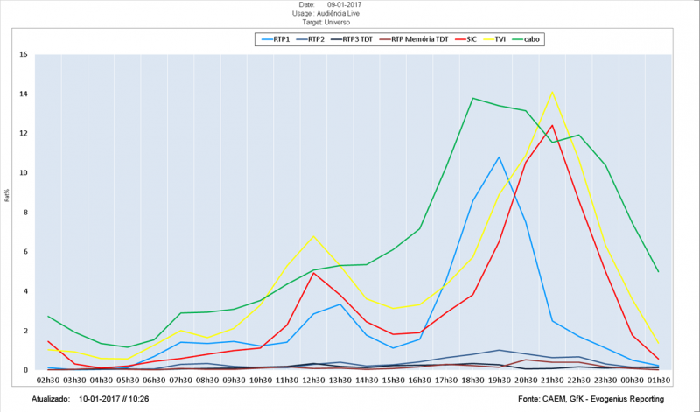The height and width of the screenshot is (412, 700).
Task: Click the 06h30 time axis label
Action: (154, 381)
